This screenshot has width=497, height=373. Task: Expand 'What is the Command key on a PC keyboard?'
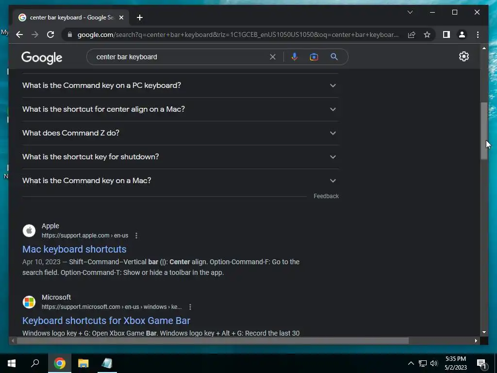[180, 85]
